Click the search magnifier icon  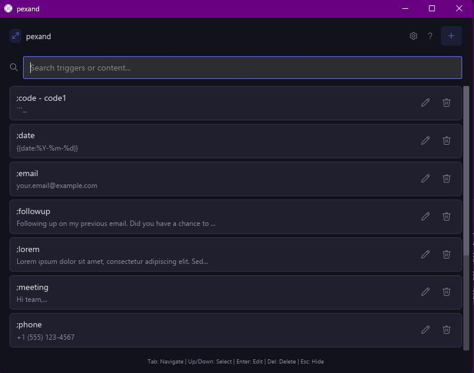[13, 67]
